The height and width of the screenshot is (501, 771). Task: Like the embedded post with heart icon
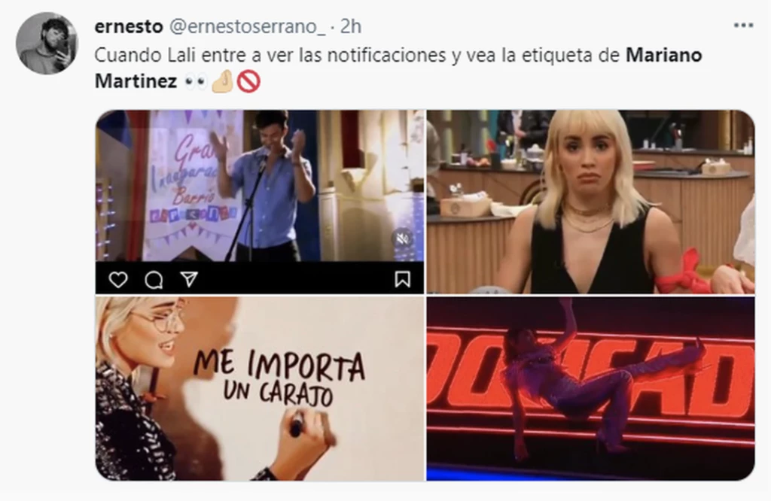(x=118, y=280)
